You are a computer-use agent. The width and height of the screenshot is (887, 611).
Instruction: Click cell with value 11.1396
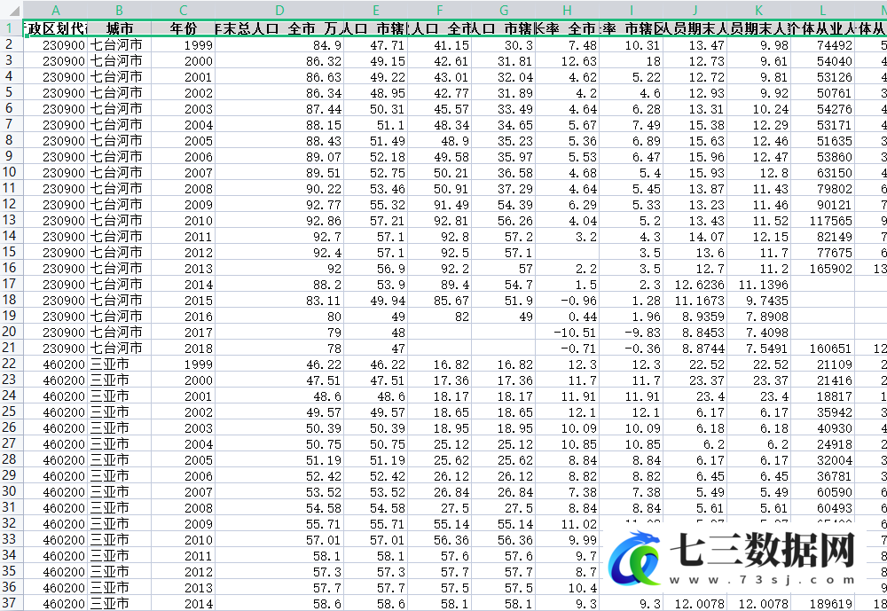(x=759, y=285)
